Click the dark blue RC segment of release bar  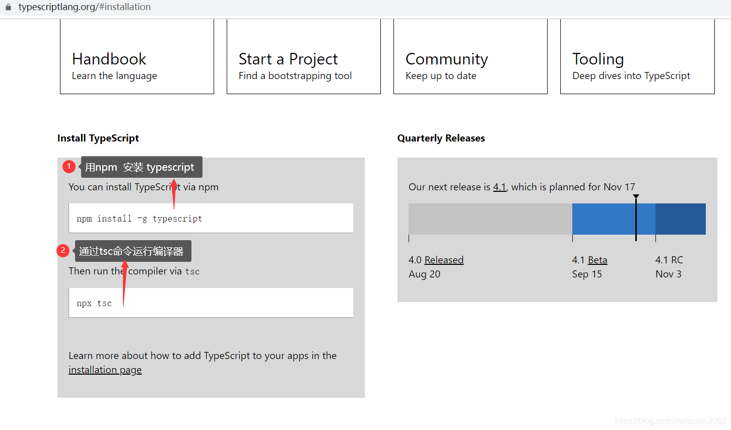coord(681,219)
